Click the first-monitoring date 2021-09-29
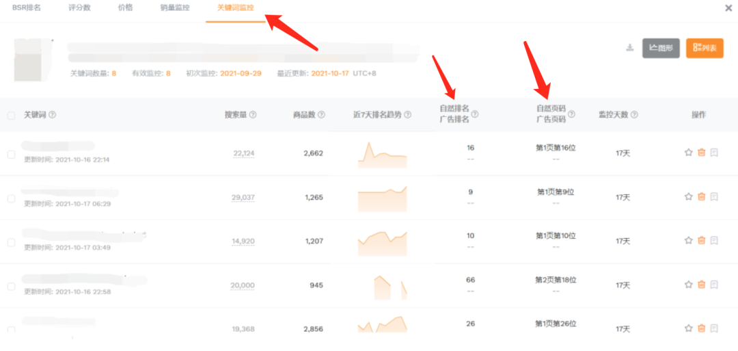The height and width of the screenshot is (351, 738). (x=241, y=73)
